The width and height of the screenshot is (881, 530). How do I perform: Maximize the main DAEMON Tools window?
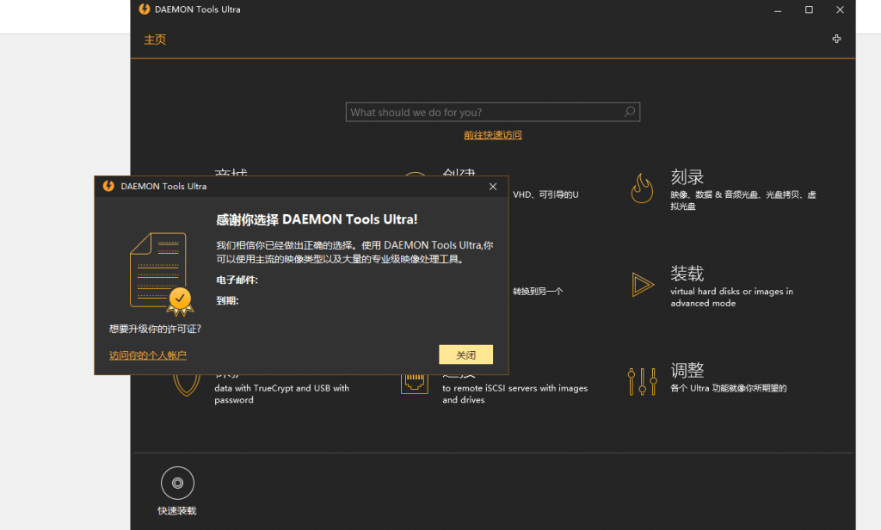809,9
